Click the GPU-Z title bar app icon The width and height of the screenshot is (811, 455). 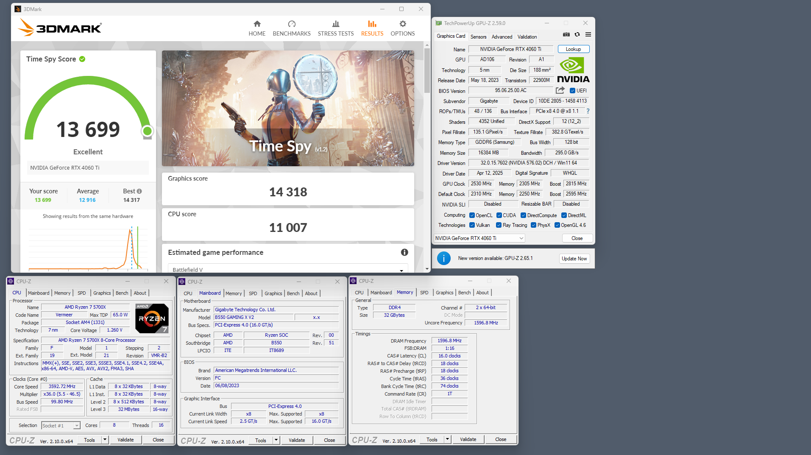(439, 23)
